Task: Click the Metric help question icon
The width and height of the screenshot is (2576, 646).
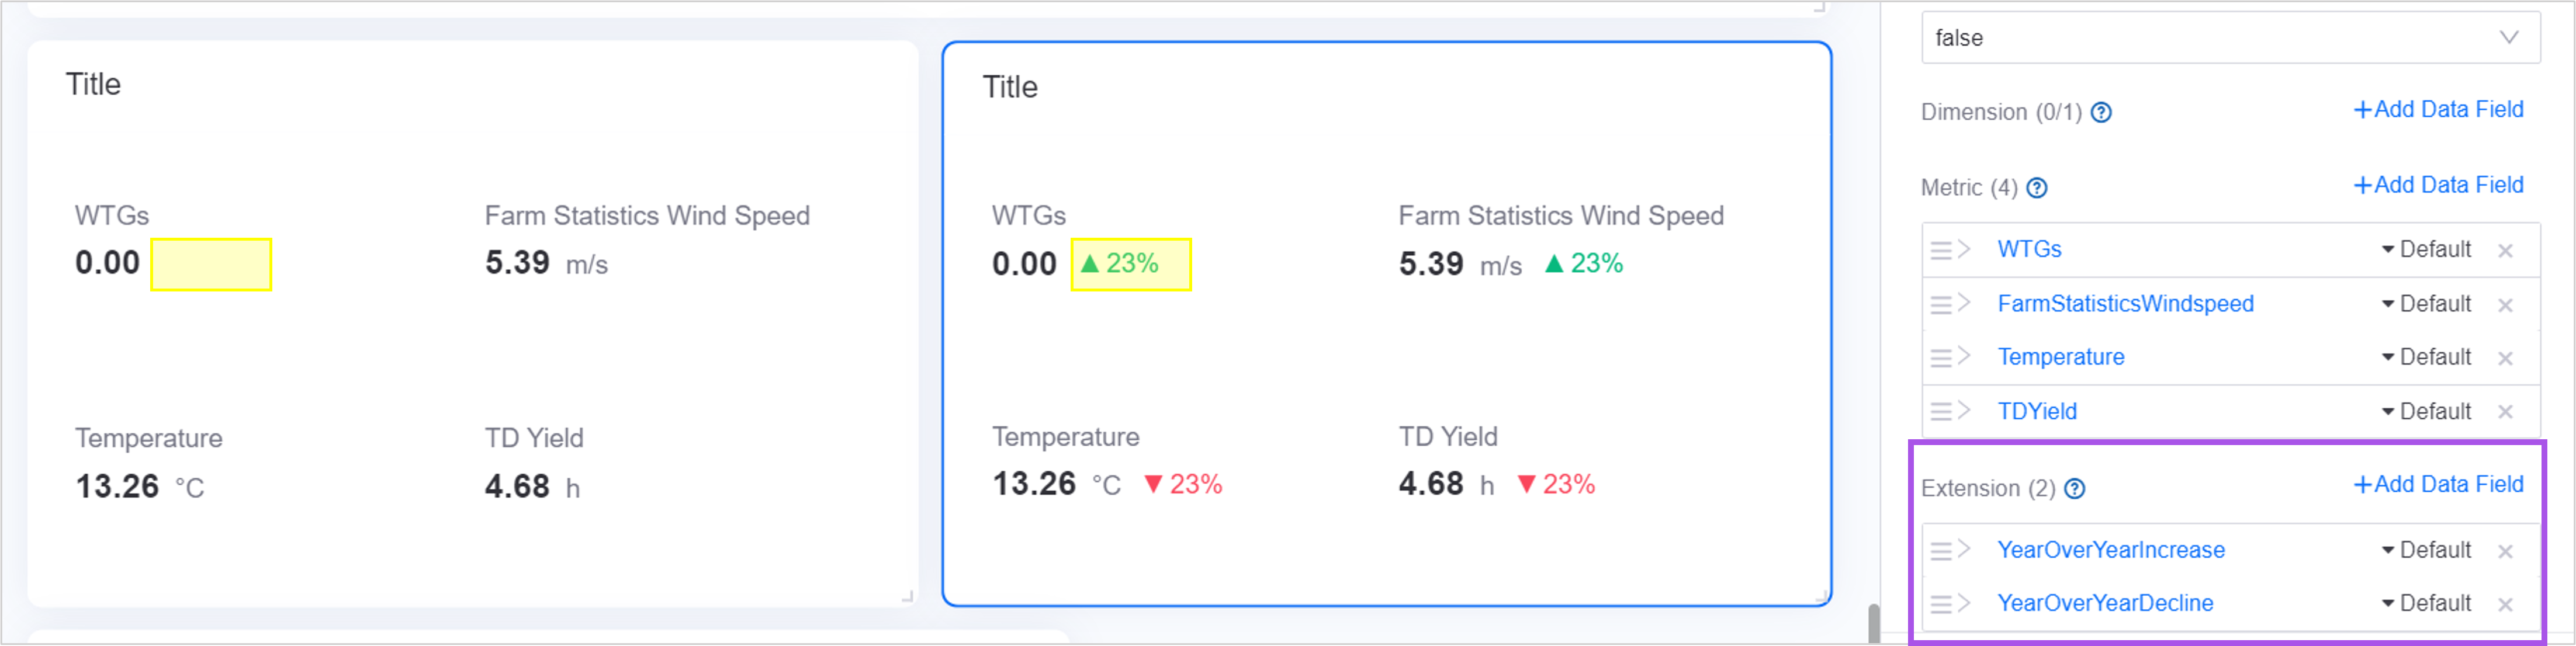Action: click(2037, 188)
